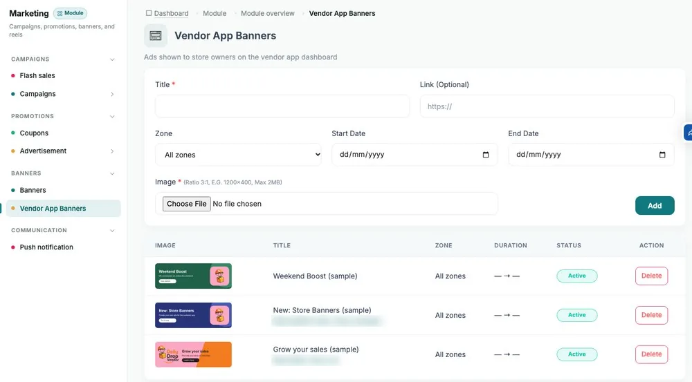Click the STATUS column header

click(569, 245)
